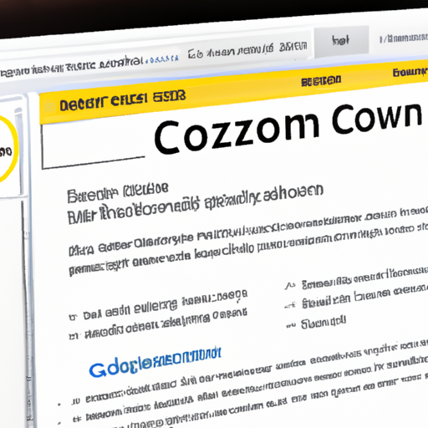The image size is (428, 428).
Task: Click the large 'Cozzom Cown' heading
Action: click(x=288, y=129)
